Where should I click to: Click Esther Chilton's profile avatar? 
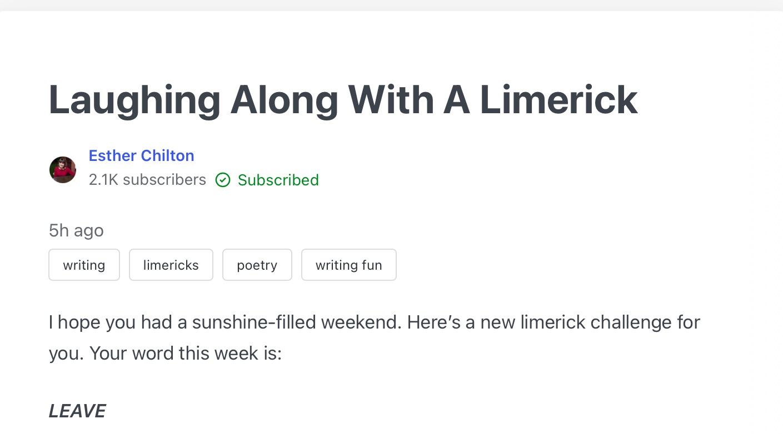(63, 169)
